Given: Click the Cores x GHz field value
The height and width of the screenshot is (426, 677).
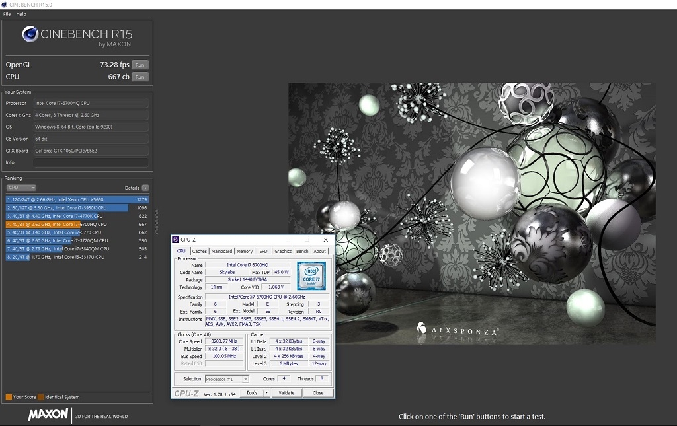Looking at the screenshot, I should pyautogui.click(x=91, y=115).
